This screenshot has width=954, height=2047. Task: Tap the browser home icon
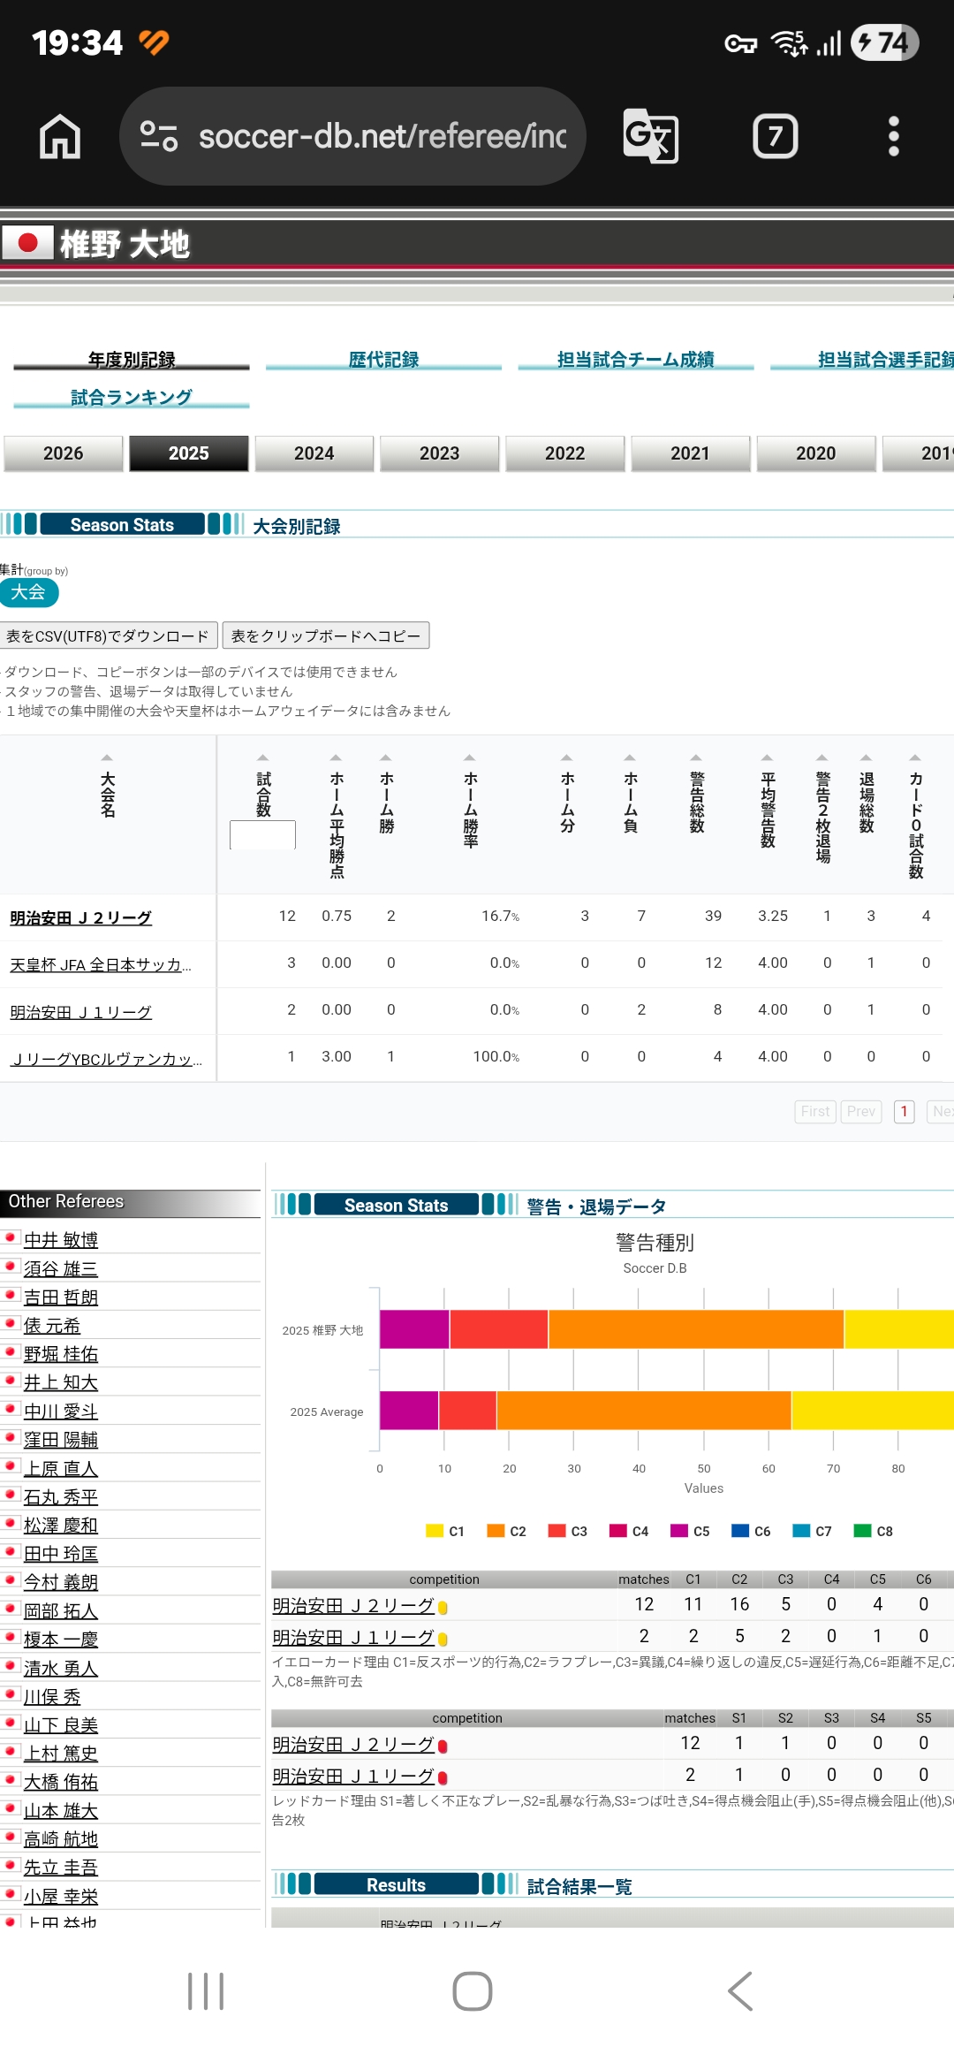click(60, 137)
